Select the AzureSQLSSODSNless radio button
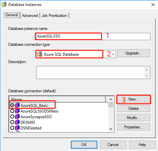Viewport: 158px width, 151px height. pyautogui.click(x=12, y=111)
